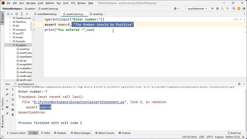The width and height of the screenshot is (247, 139).
Task: Open the File menu
Action: [x=8, y=3]
